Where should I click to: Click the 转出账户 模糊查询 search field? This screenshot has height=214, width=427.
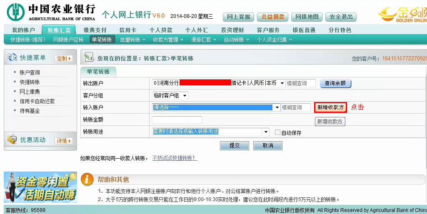pyautogui.click(x=301, y=83)
